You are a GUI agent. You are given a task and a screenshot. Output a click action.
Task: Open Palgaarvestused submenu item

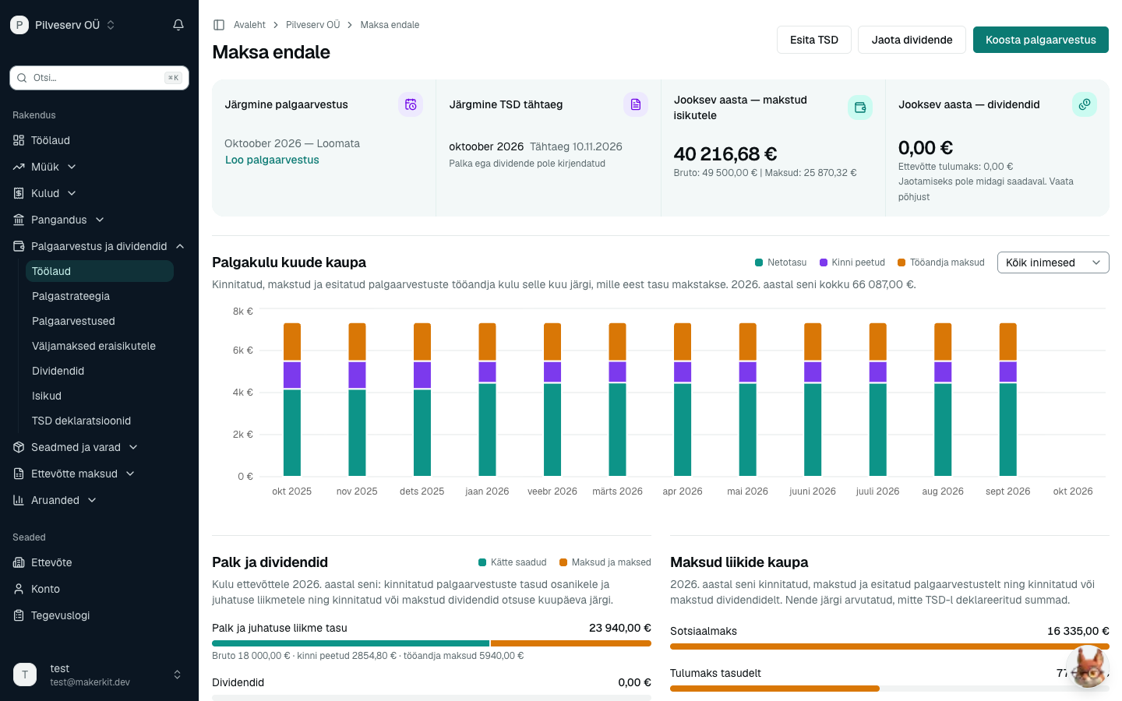tap(100, 321)
